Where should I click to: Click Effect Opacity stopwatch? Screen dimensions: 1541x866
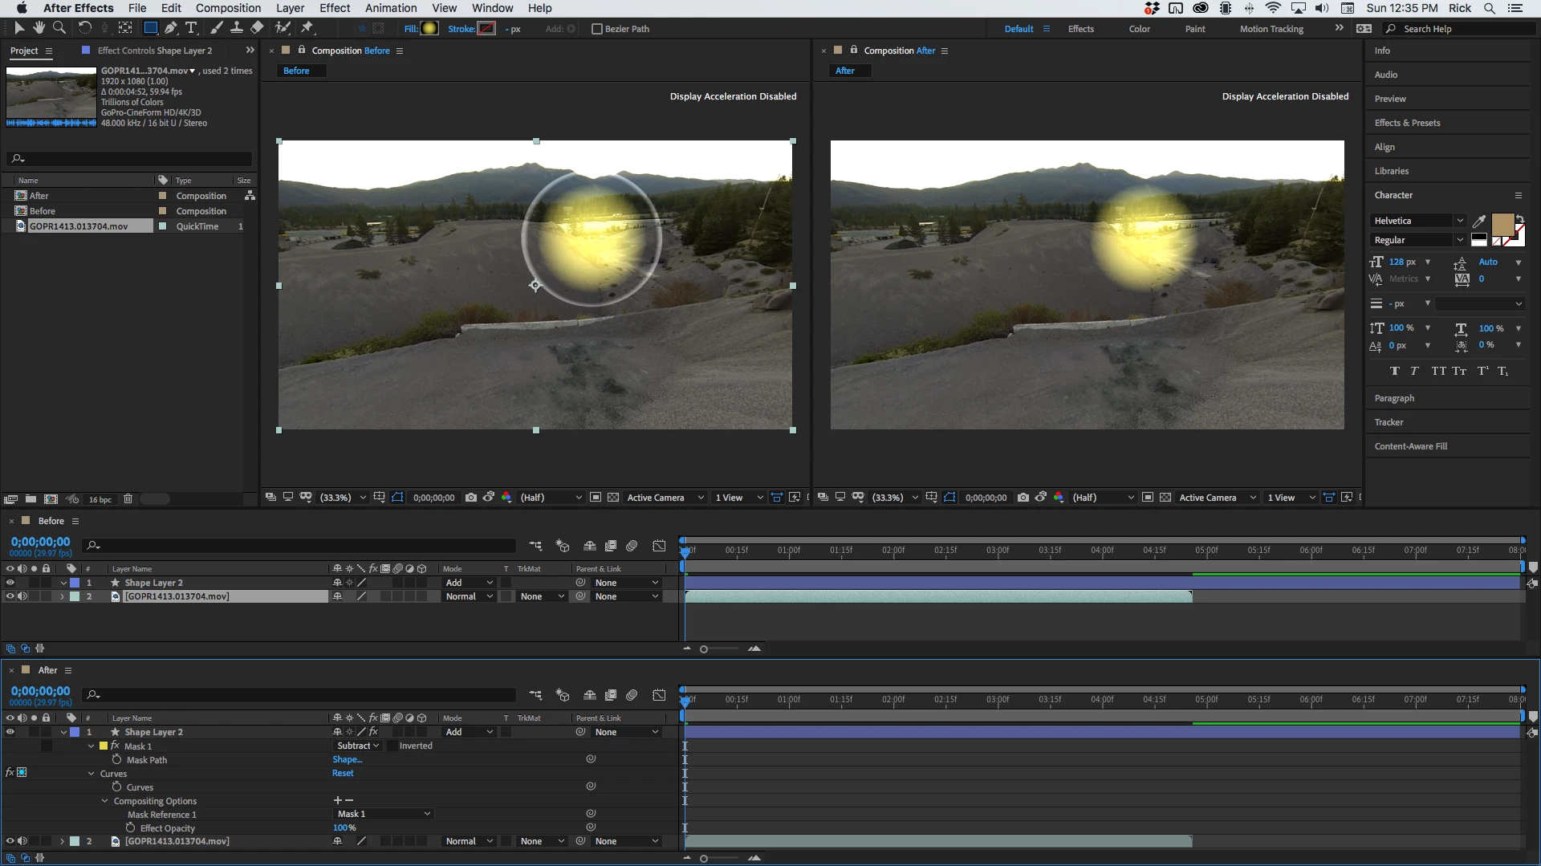pos(131,827)
